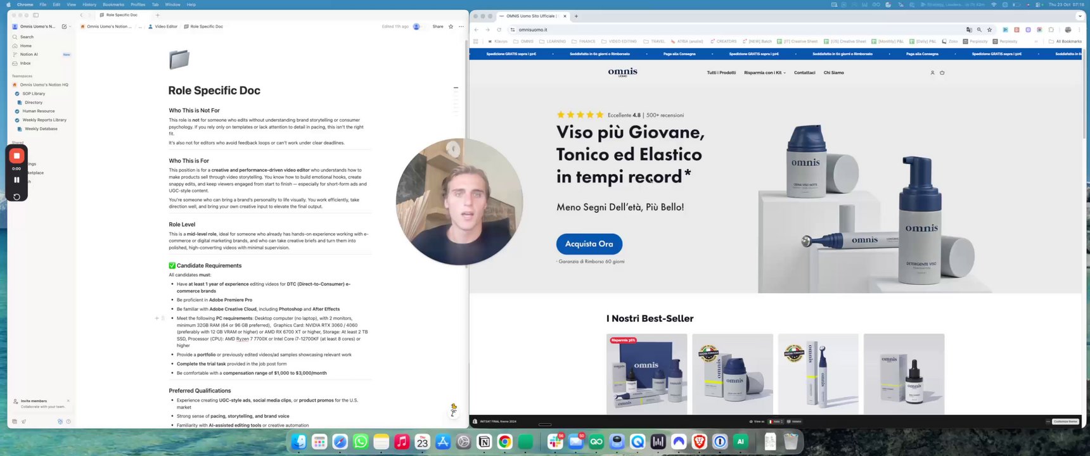The image size is (1090, 456).
Task: Click the Google Translate icon in address bar
Action: pyautogui.click(x=969, y=30)
